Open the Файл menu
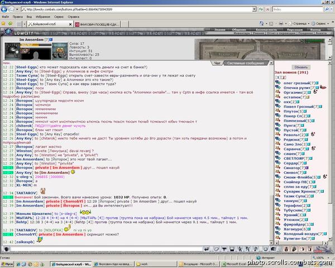The image size is (335, 268). coord(6,17)
